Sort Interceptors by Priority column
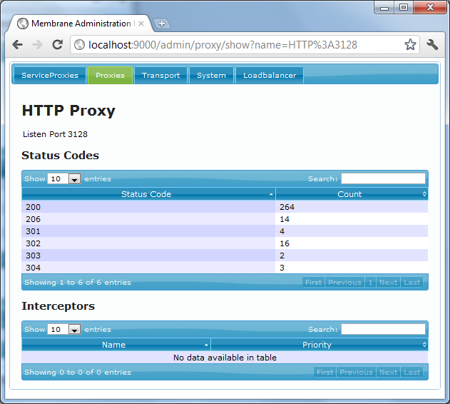The image size is (450, 404). tap(319, 345)
